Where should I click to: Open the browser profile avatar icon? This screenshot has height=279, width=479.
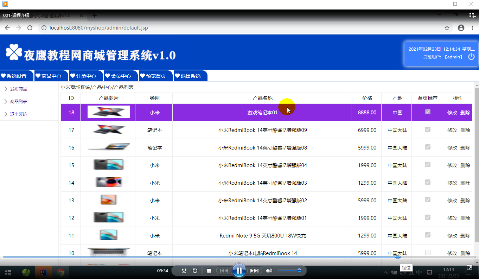click(x=461, y=28)
